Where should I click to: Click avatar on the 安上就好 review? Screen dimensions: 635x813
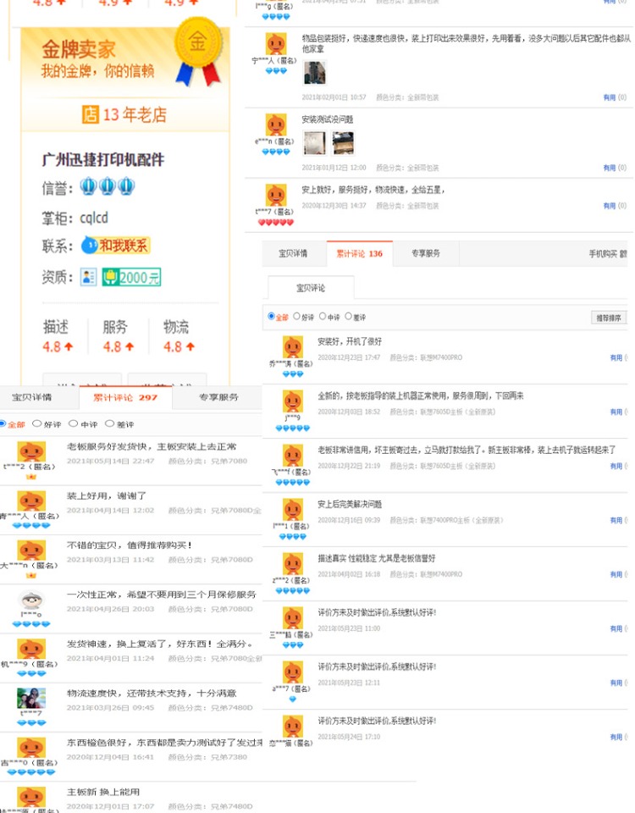tap(276, 195)
